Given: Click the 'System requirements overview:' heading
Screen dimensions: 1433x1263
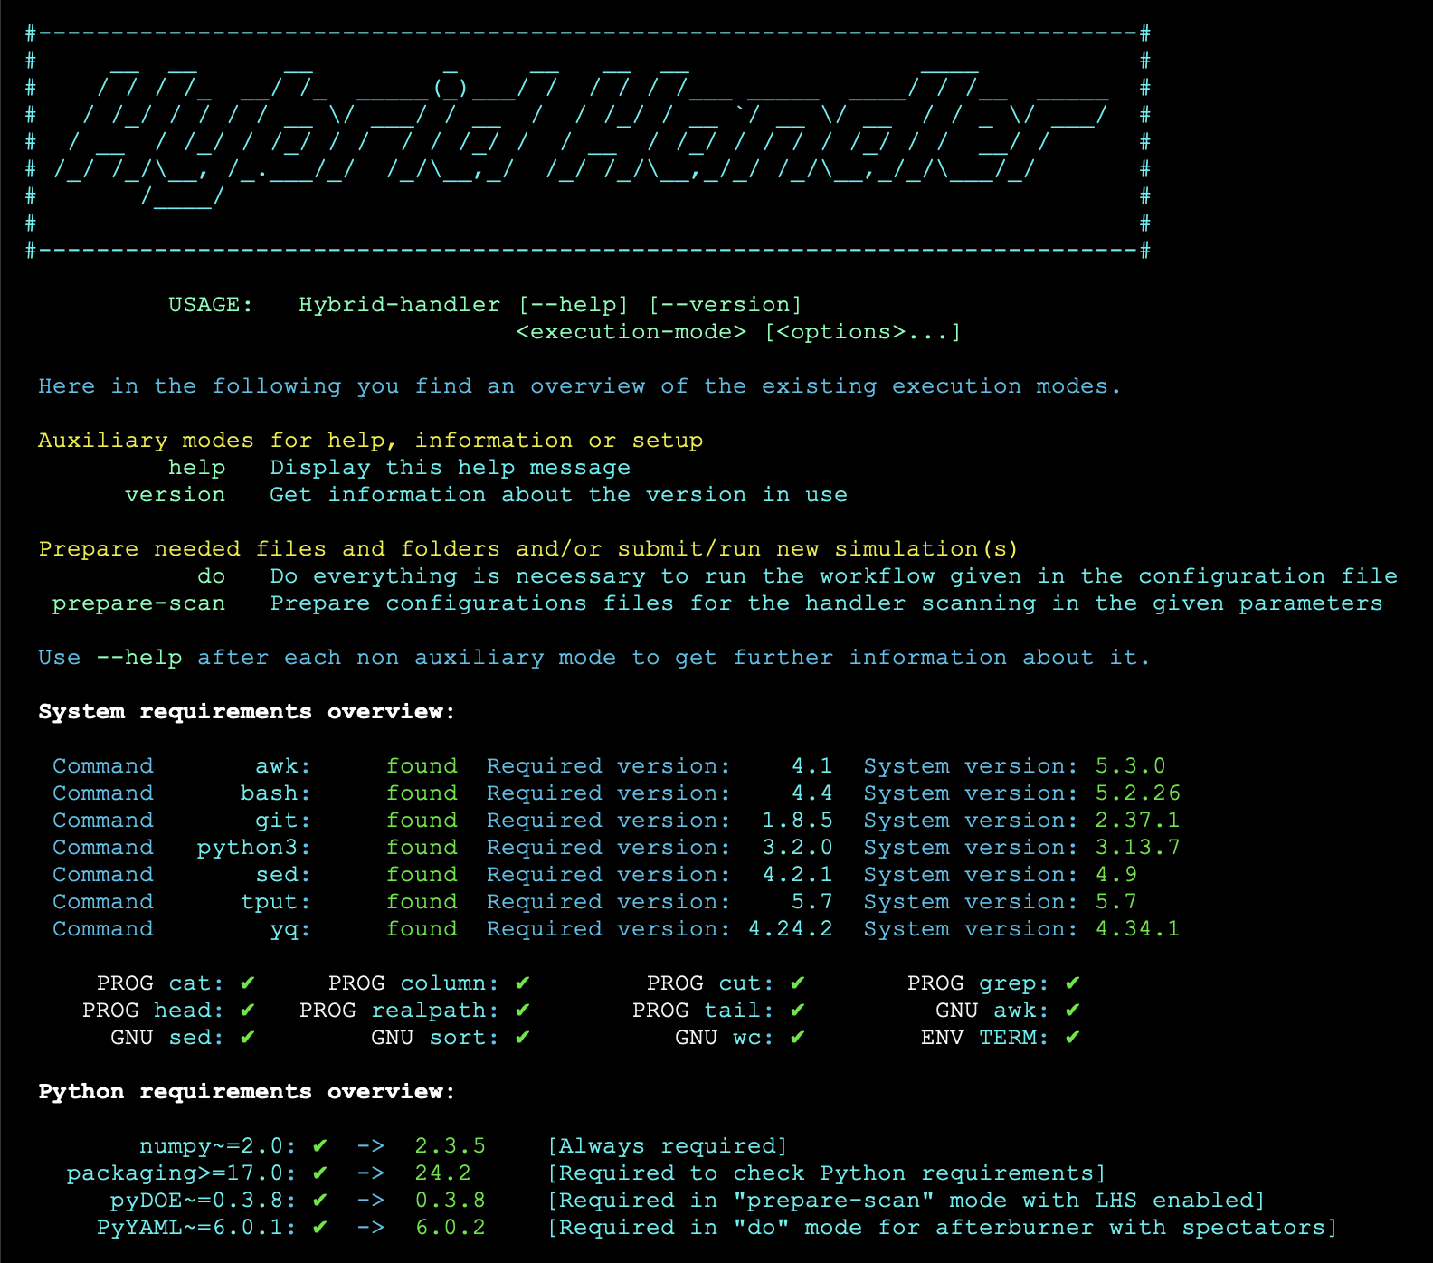Looking at the screenshot, I should tap(247, 712).
